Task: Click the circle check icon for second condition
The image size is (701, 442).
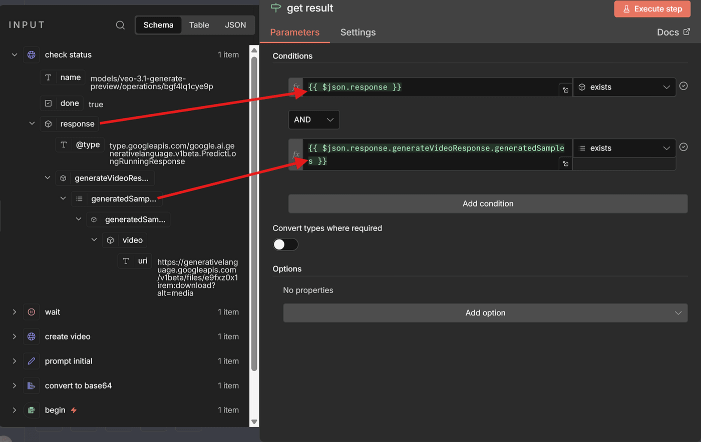Action: click(683, 147)
